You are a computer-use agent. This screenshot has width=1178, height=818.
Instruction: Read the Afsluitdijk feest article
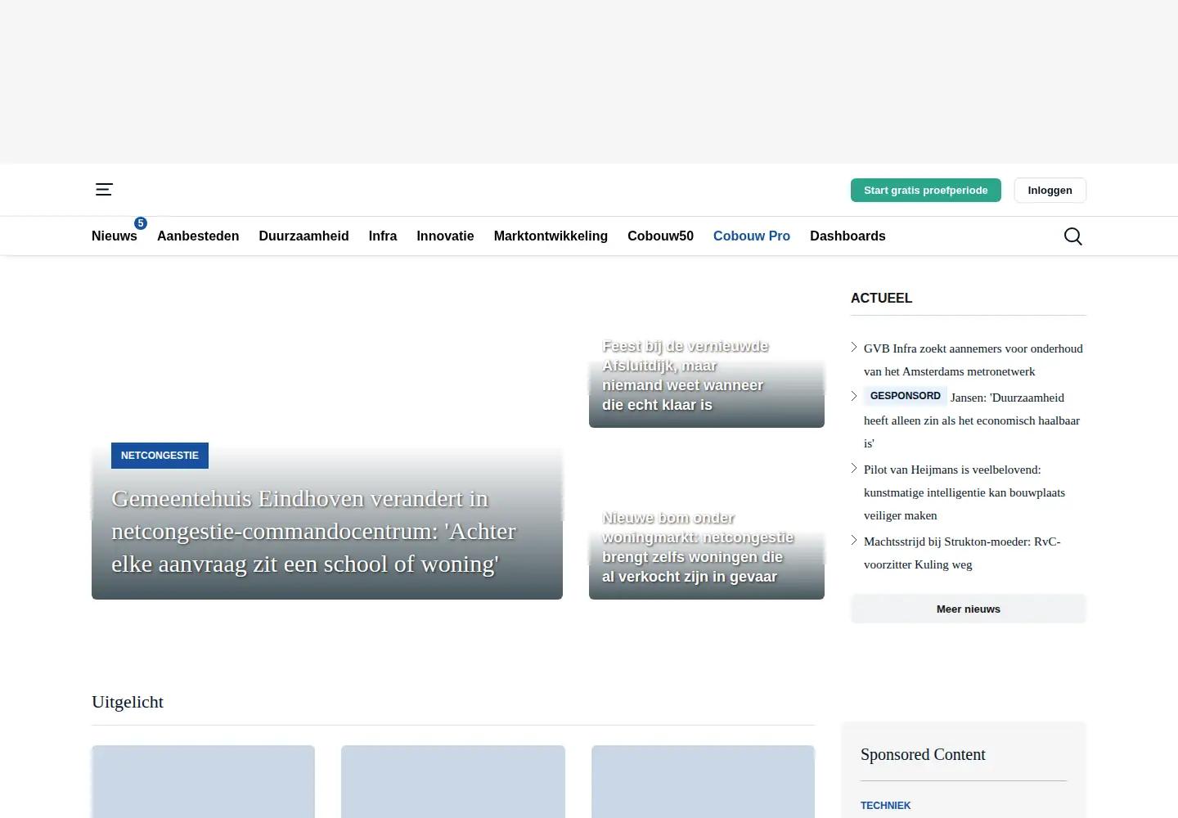tap(686, 375)
